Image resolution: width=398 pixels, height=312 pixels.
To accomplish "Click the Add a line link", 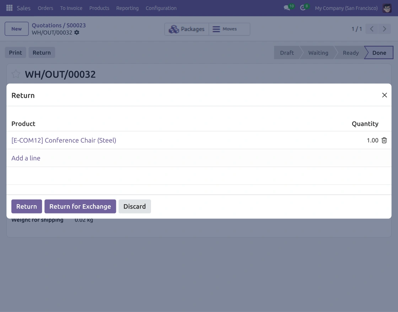I will 26,158.
